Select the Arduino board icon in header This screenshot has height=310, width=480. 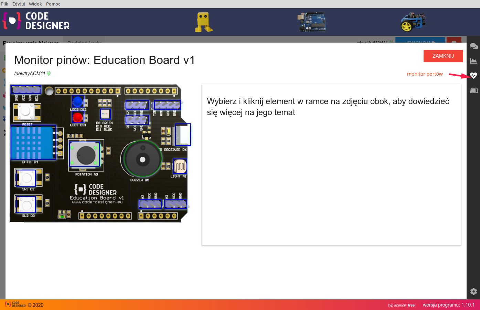(x=312, y=22)
